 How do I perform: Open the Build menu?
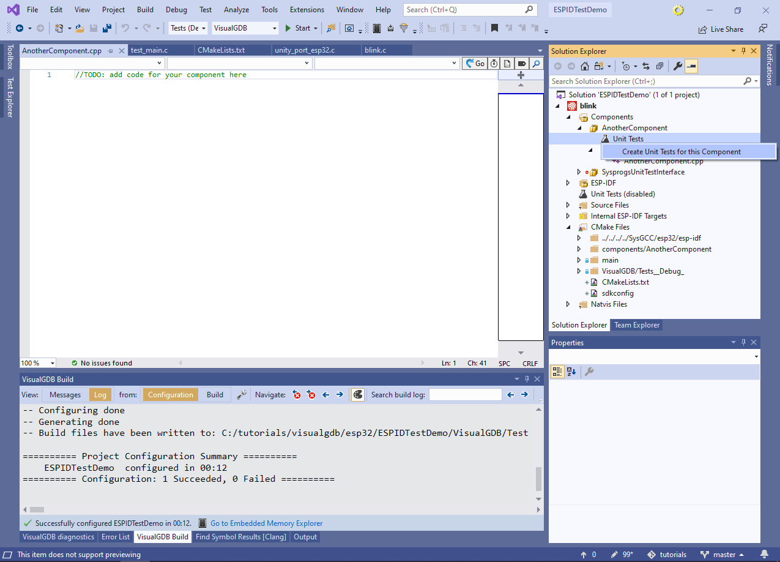[x=145, y=10]
